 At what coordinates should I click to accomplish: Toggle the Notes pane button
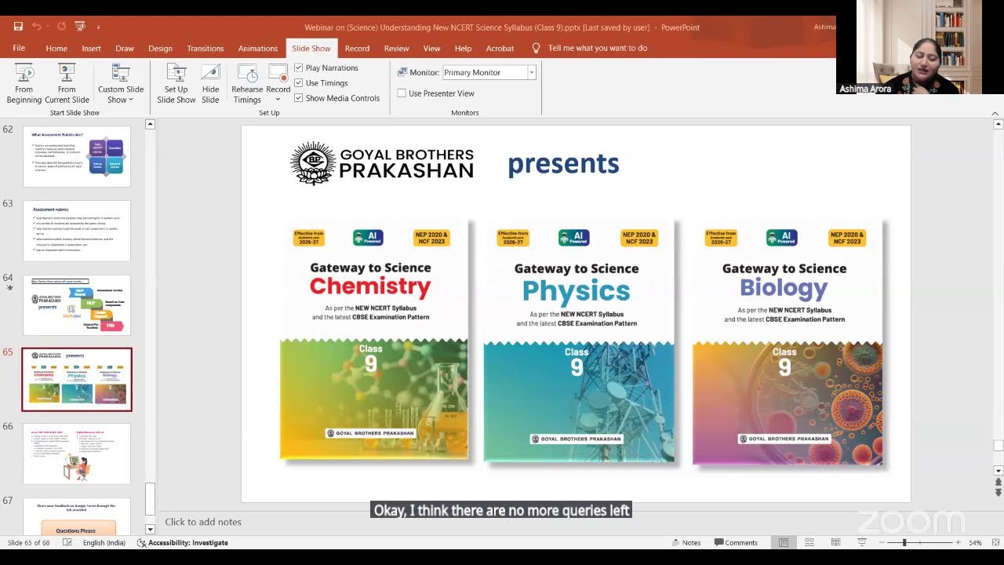[686, 543]
